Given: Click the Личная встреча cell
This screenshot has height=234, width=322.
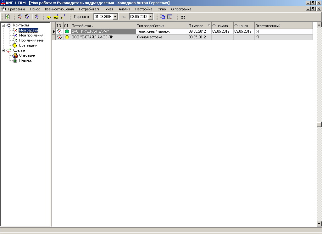Looking at the screenshot, I should coord(162,37).
